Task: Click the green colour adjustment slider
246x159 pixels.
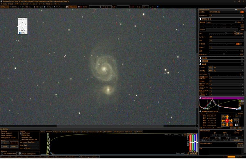Action: point(193,142)
